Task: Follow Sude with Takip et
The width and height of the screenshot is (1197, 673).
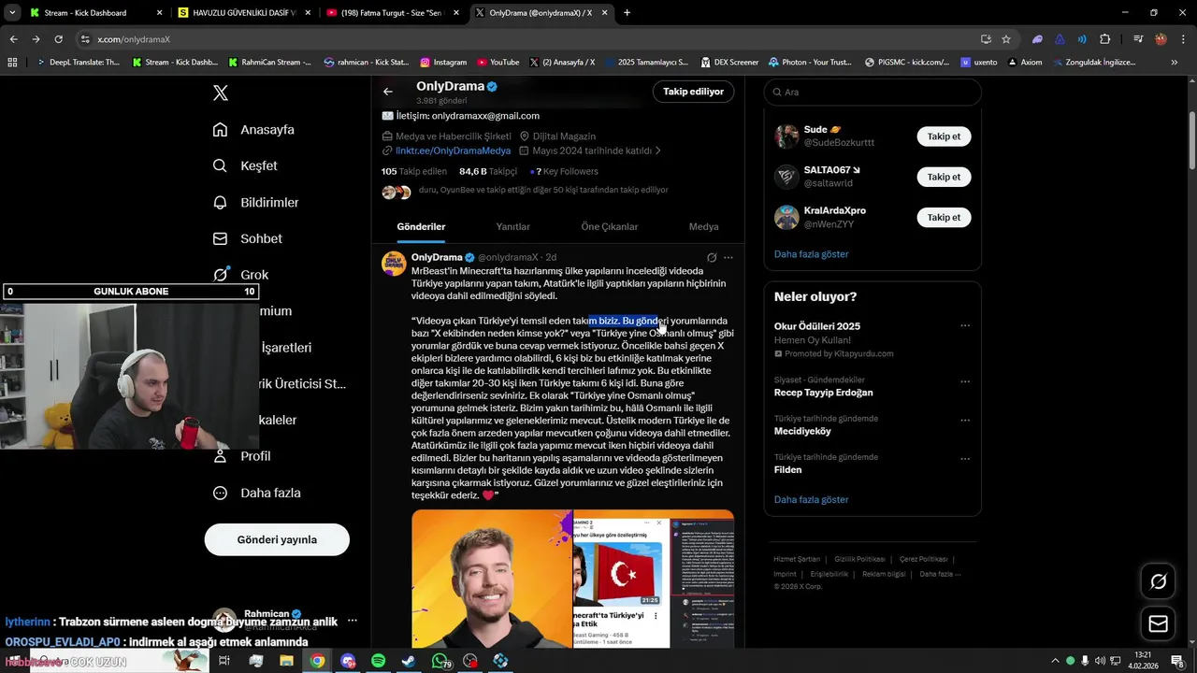Action: pyautogui.click(x=944, y=136)
